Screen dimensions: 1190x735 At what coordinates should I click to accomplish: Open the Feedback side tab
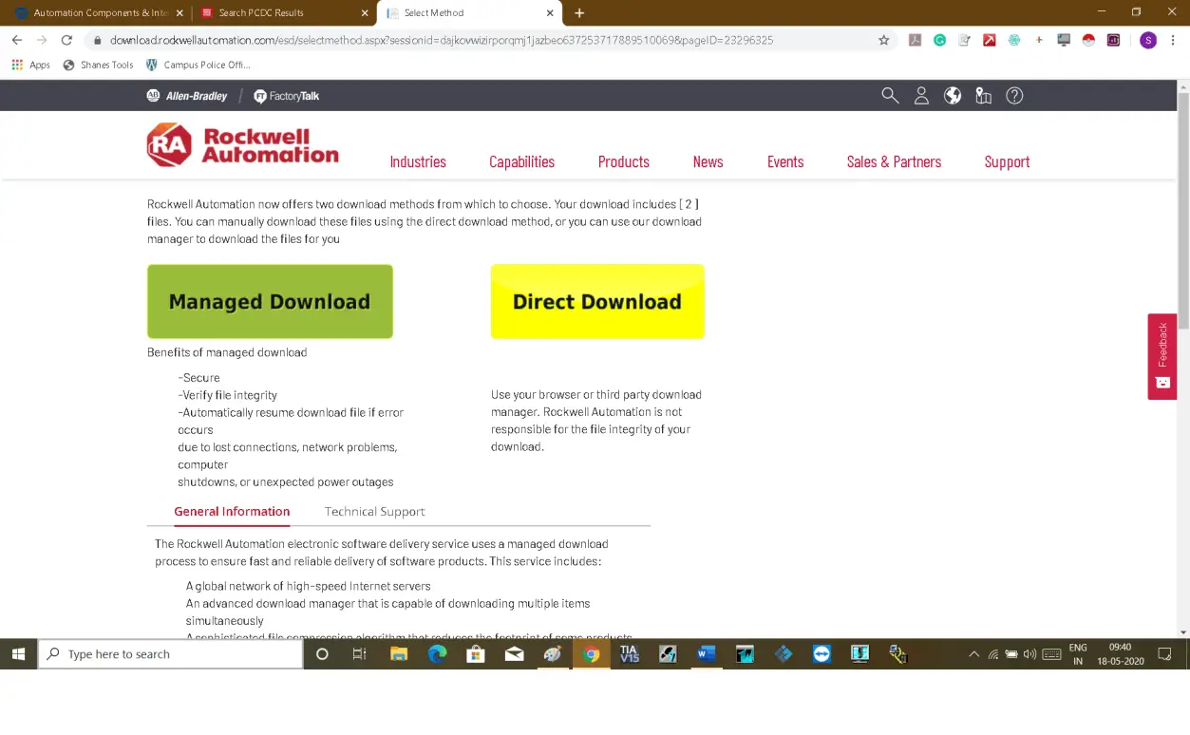pyautogui.click(x=1162, y=356)
